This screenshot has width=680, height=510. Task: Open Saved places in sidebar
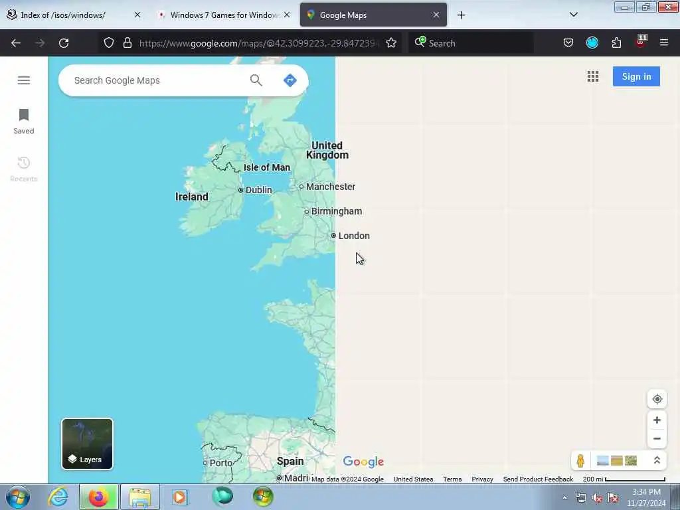[x=24, y=122]
